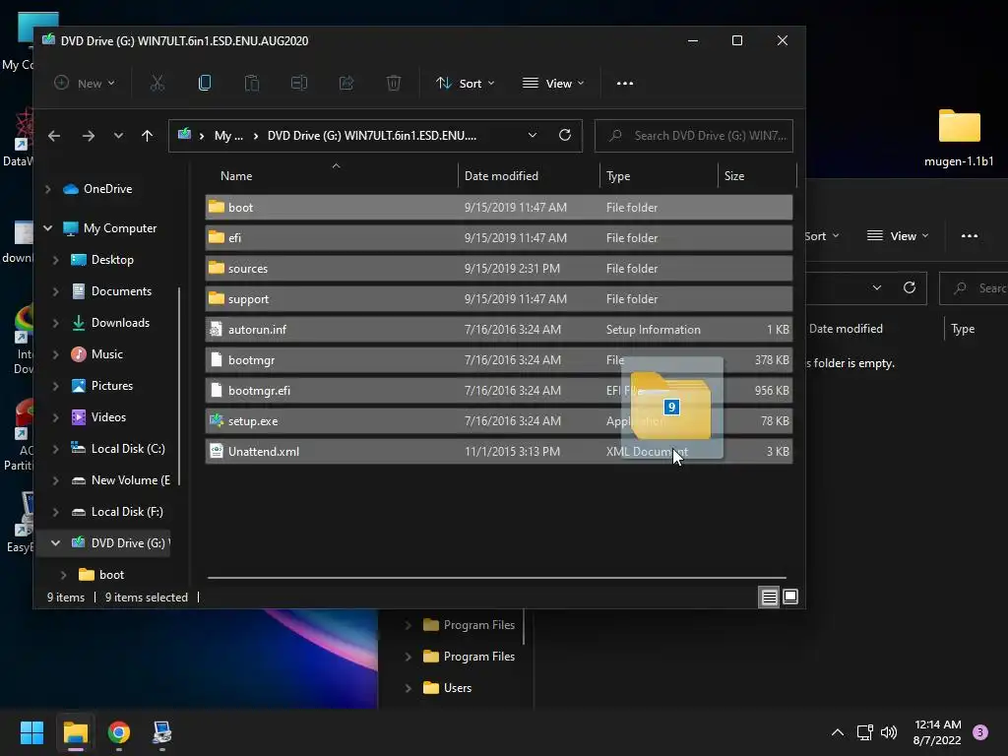Open the Sort dropdown menu
The image size is (1008, 756).
pyautogui.click(x=466, y=83)
